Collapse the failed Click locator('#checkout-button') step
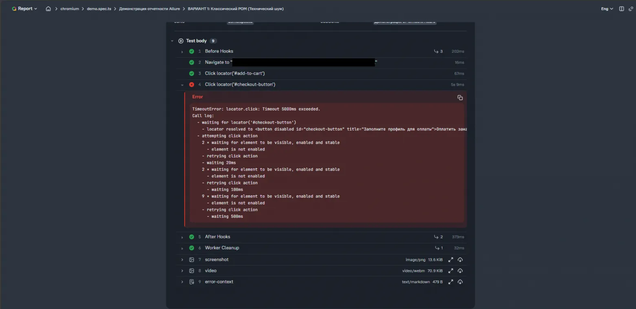 tap(182, 84)
